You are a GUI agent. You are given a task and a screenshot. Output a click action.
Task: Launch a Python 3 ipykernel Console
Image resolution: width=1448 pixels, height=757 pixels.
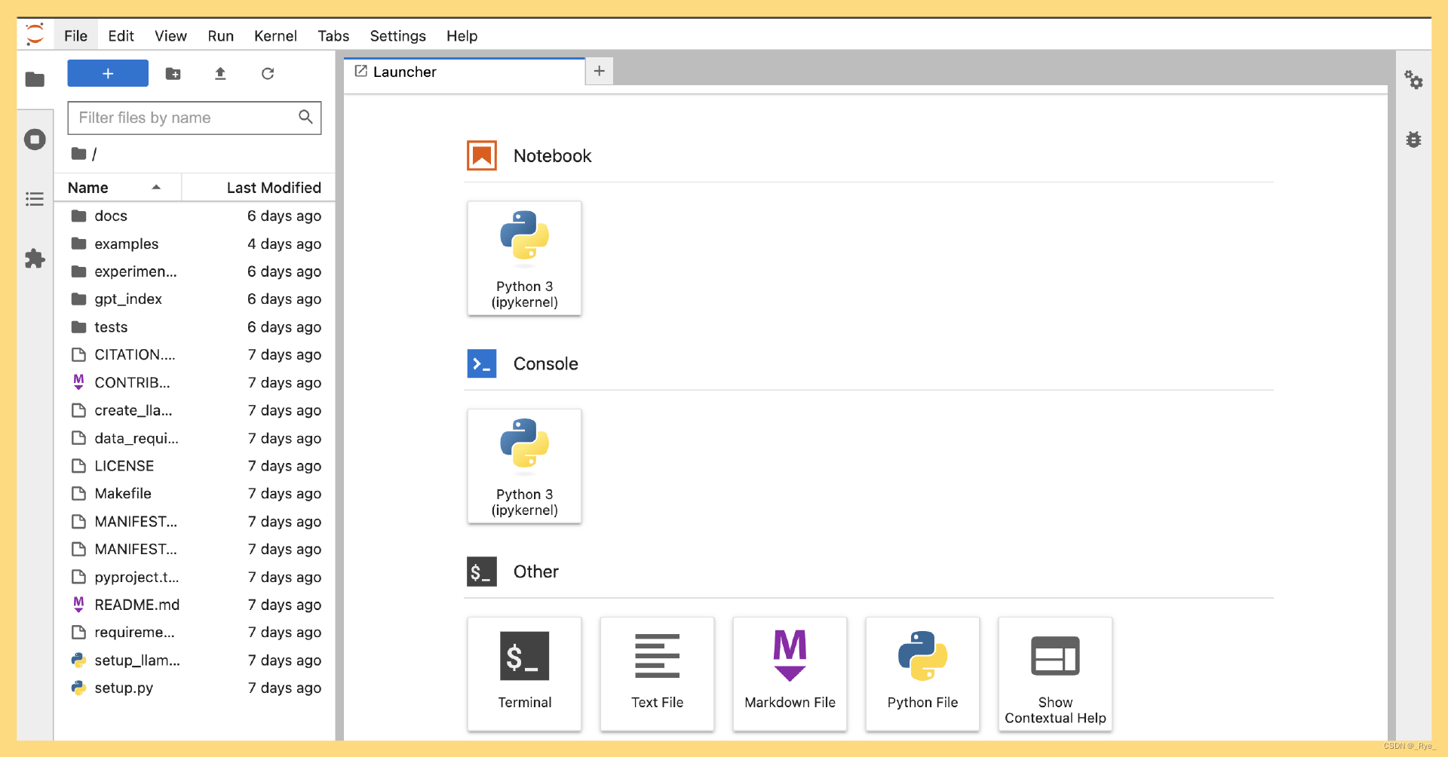525,466
